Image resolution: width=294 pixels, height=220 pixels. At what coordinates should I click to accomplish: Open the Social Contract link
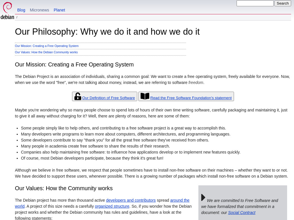(242, 213)
